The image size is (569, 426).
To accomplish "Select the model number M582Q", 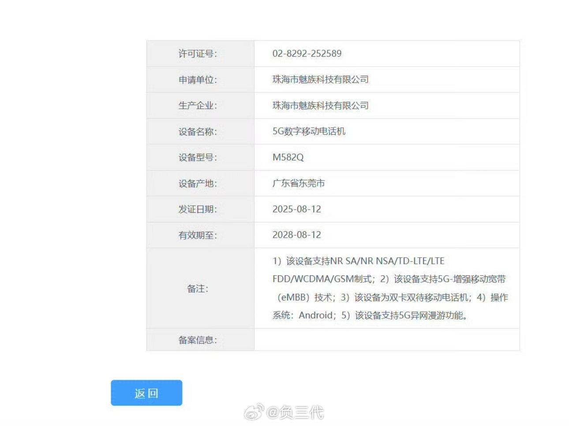I will tap(288, 157).
